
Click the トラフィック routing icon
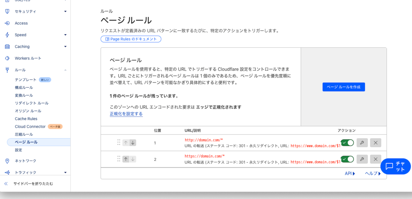[x=7, y=172]
